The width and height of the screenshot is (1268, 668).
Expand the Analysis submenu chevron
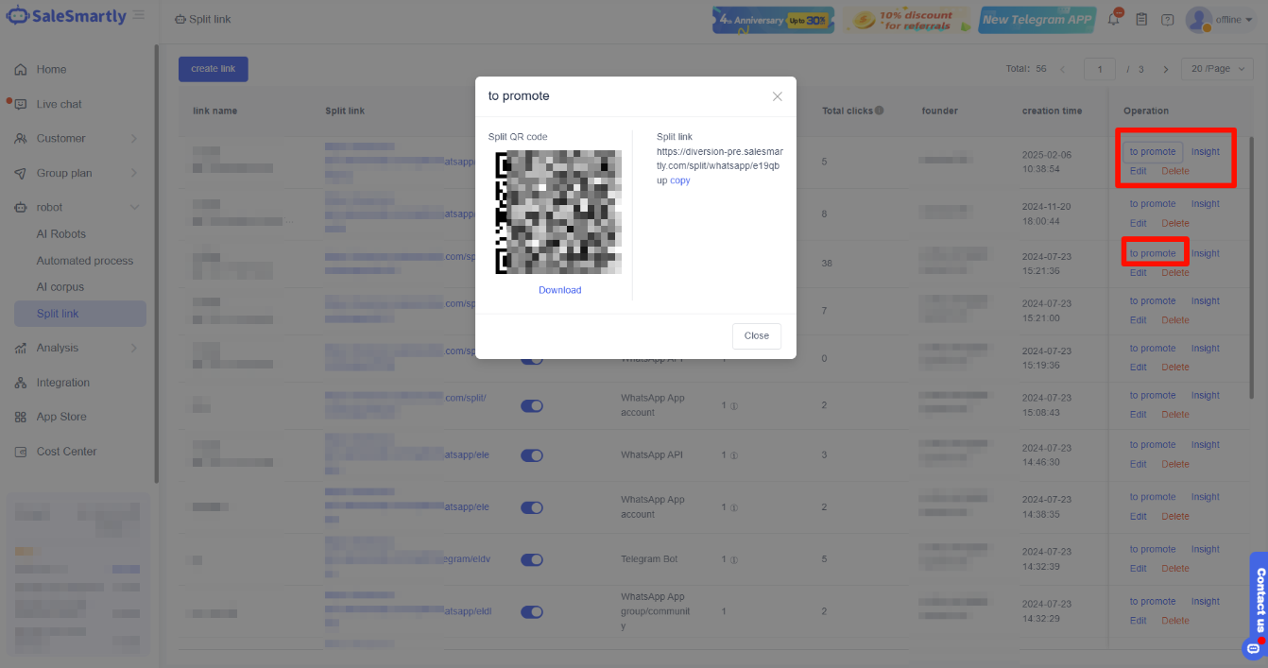pyautogui.click(x=134, y=348)
